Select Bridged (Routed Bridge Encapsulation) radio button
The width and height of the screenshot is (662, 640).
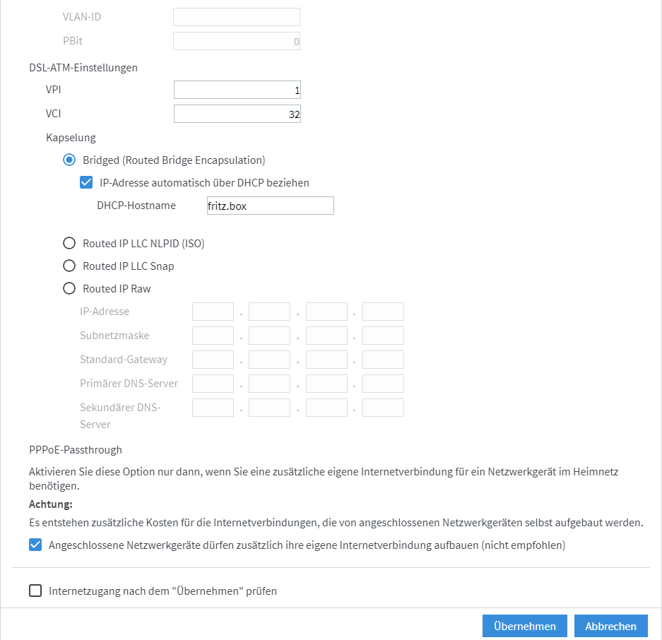point(69,160)
